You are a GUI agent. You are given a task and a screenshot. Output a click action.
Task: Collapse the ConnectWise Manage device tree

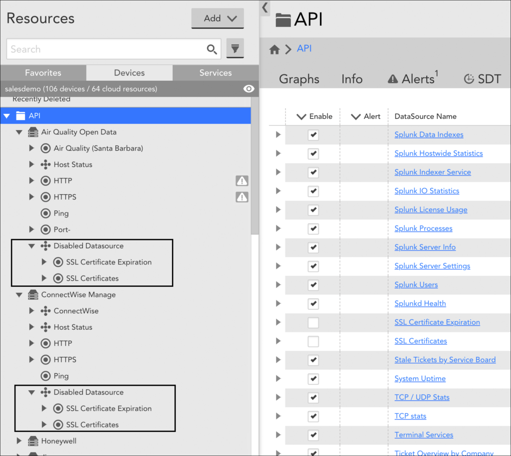19,294
